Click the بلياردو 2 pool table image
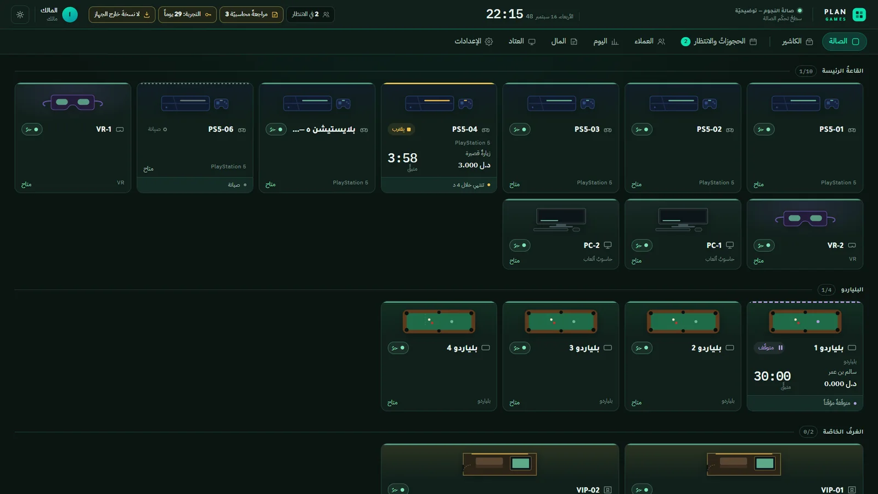The width and height of the screenshot is (878, 494). (x=683, y=322)
